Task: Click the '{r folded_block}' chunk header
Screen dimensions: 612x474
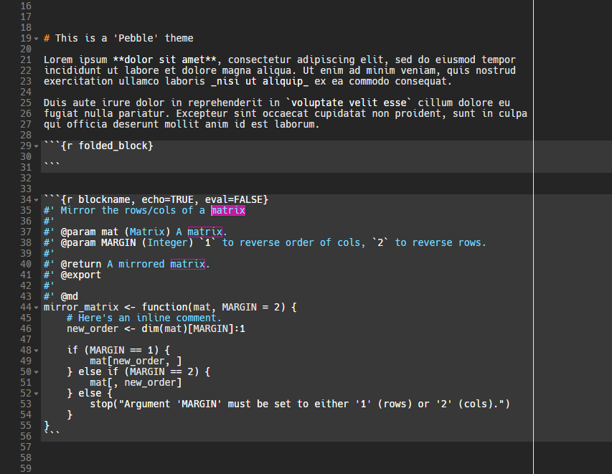Action: (x=107, y=146)
